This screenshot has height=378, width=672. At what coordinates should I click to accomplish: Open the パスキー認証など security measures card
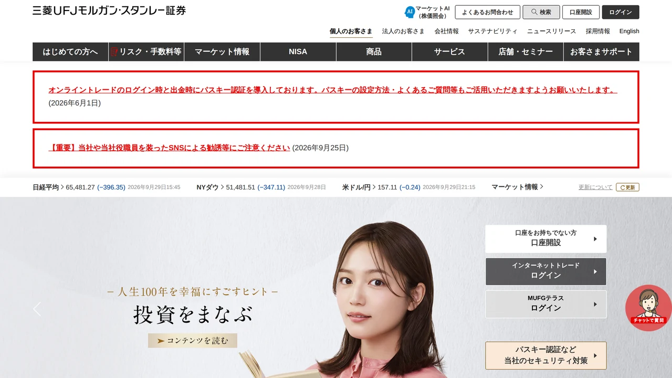(x=546, y=355)
